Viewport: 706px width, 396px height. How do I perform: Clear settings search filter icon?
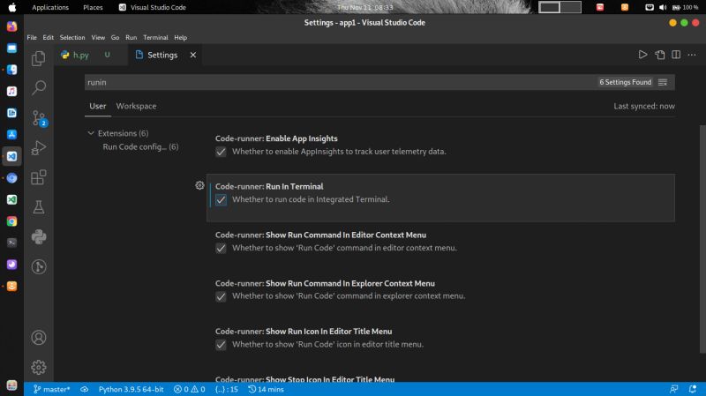click(663, 82)
